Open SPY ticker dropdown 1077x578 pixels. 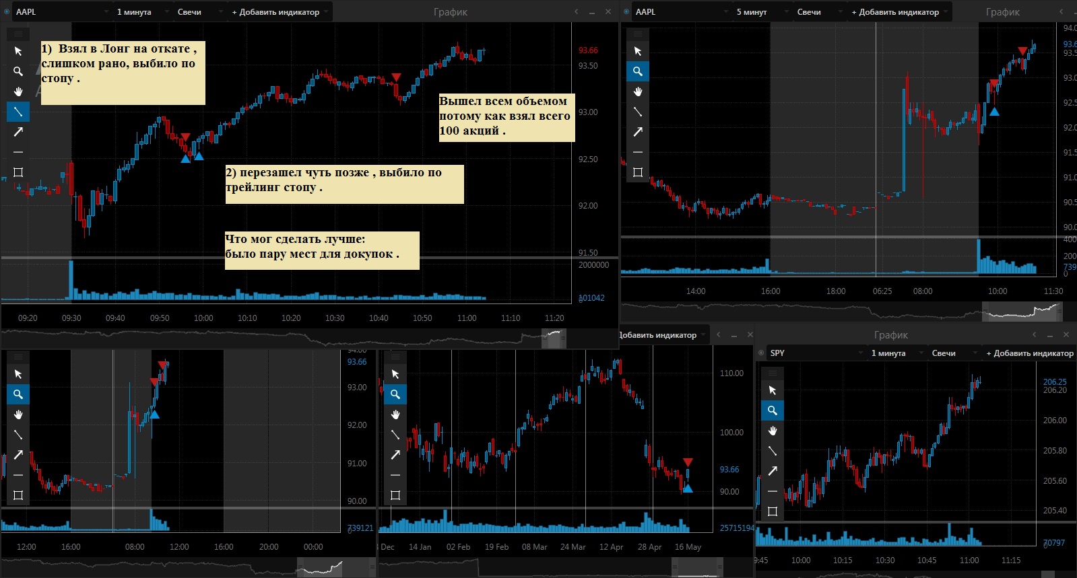coord(816,353)
